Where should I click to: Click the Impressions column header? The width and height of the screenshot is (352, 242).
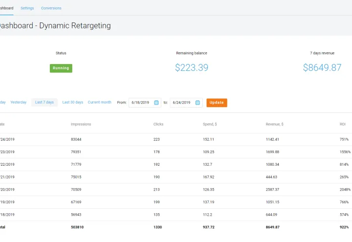tap(81, 124)
